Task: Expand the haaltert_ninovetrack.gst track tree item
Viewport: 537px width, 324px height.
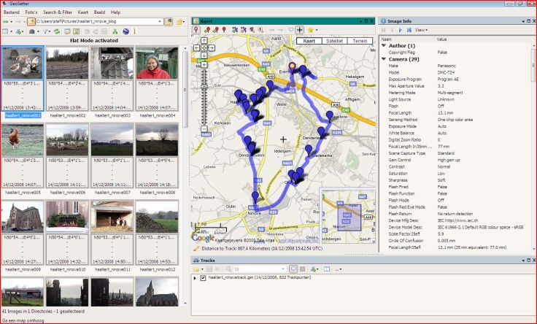Action: click(195, 278)
